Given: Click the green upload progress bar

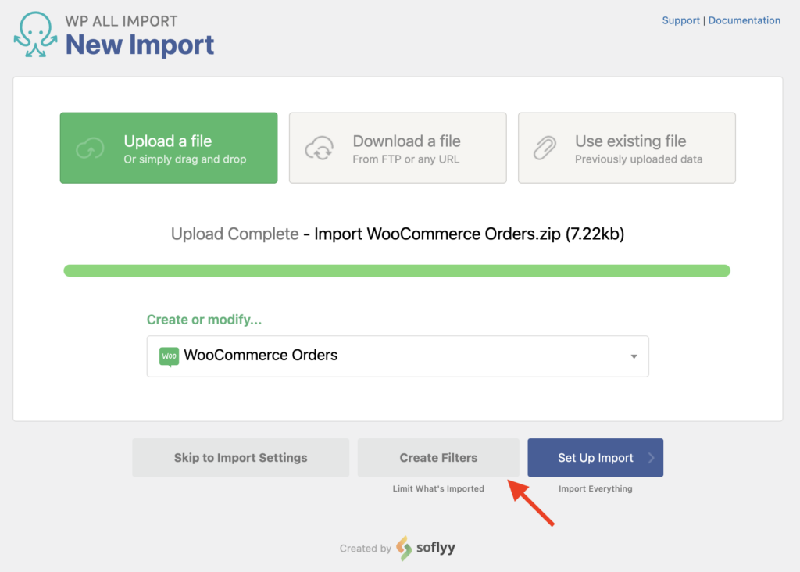Looking at the screenshot, I should coord(397,270).
